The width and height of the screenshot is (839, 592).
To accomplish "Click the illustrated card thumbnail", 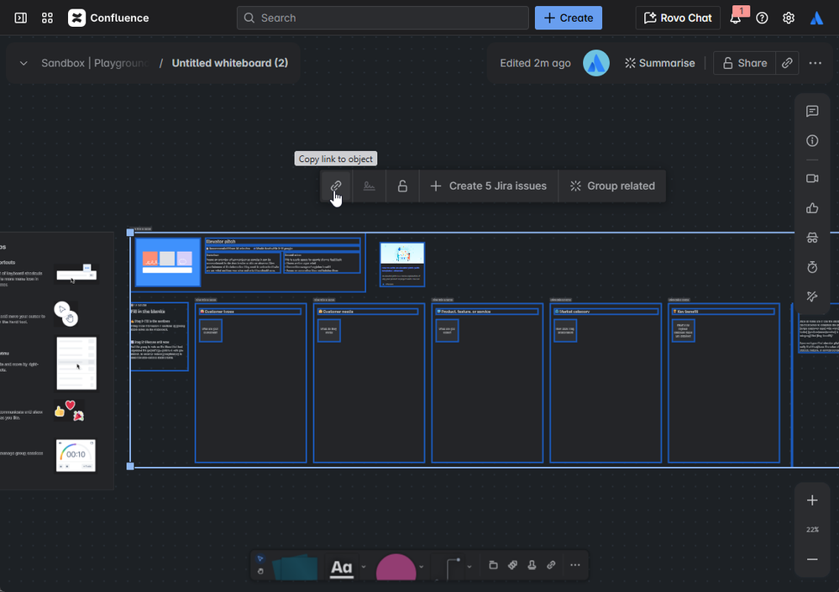I will pyautogui.click(x=402, y=265).
